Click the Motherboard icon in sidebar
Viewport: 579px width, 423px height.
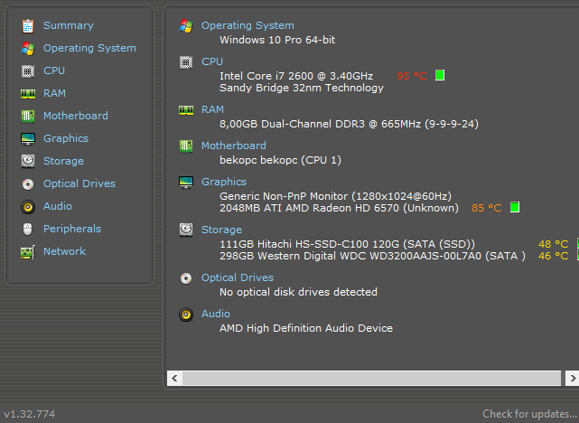[x=28, y=116]
